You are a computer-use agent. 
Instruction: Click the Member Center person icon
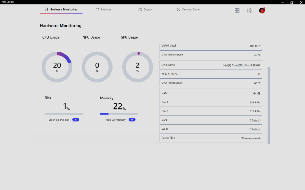[178, 9]
